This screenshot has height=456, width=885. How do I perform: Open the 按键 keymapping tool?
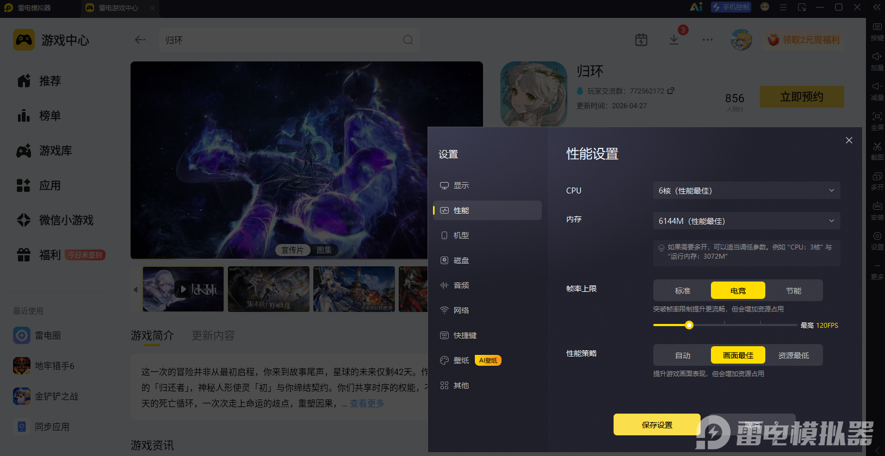coord(877,32)
